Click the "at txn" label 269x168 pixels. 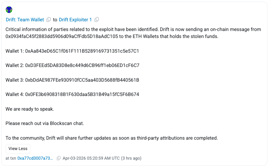(x=11, y=158)
